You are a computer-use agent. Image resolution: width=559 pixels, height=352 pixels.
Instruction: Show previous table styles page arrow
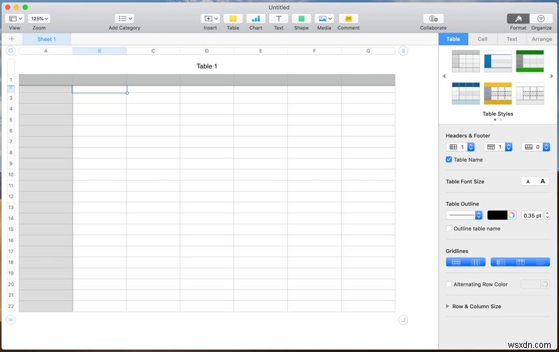[x=444, y=76]
